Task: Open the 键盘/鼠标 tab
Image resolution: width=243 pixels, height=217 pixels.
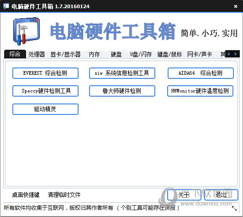Action: pyautogui.click(x=170, y=54)
